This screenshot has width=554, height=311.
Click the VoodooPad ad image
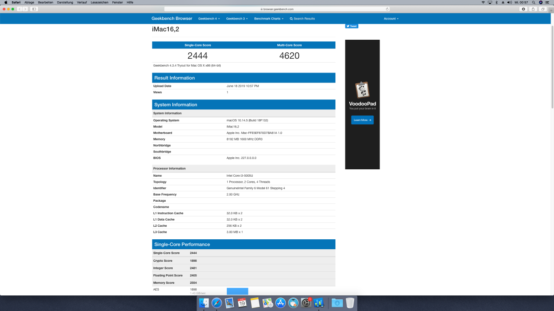tap(362, 90)
